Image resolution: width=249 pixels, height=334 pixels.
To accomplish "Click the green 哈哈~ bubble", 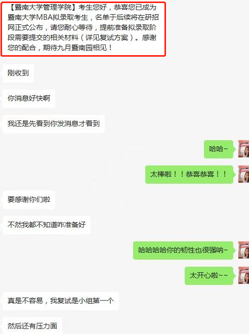I will (219, 149).
